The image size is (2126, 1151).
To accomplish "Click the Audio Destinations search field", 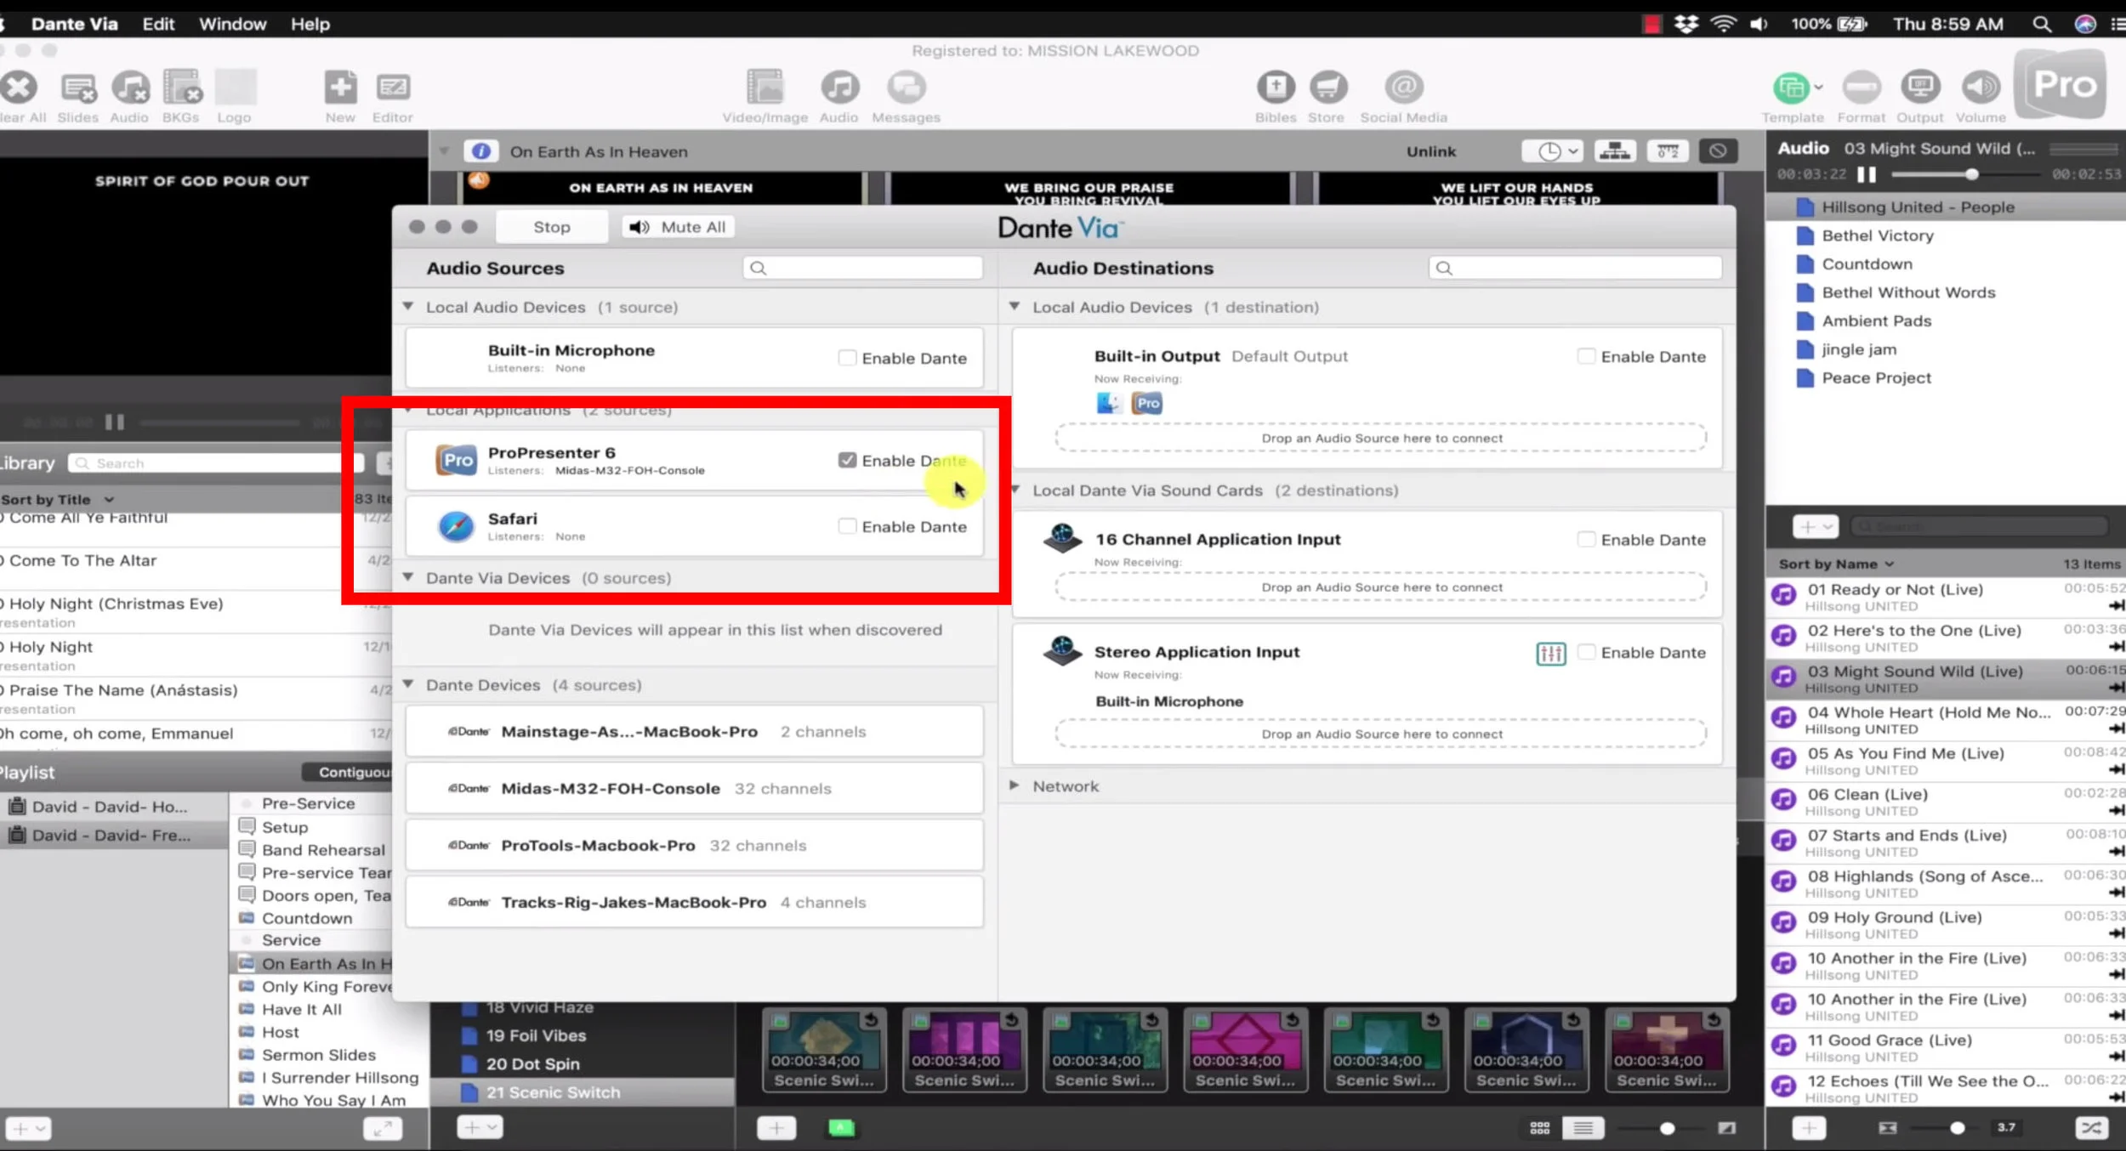I will pyautogui.click(x=1575, y=268).
